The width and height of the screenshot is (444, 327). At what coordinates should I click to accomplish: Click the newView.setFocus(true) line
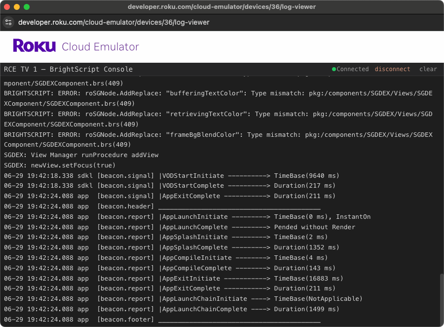pyautogui.click(x=60, y=165)
